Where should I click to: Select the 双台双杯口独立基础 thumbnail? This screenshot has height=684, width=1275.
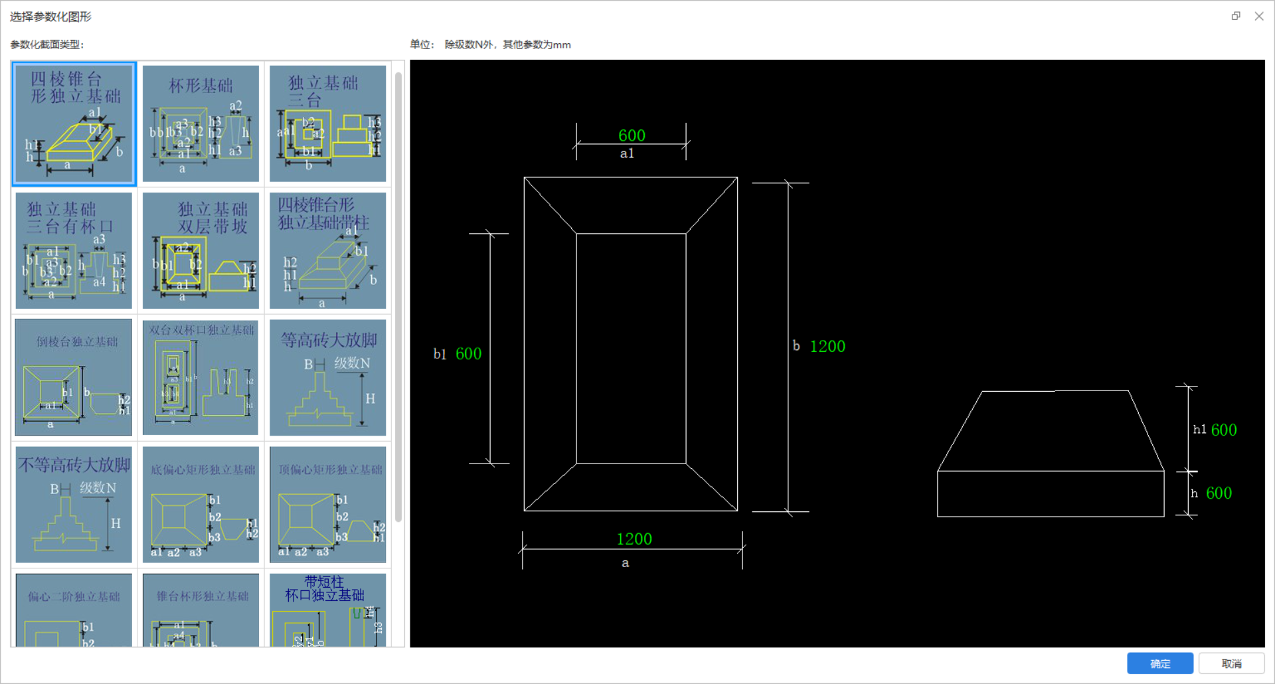(201, 377)
